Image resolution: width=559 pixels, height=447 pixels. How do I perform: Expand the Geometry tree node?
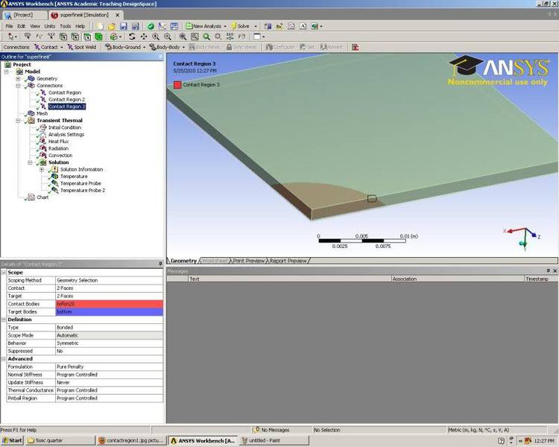pyautogui.click(x=18, y=78)
